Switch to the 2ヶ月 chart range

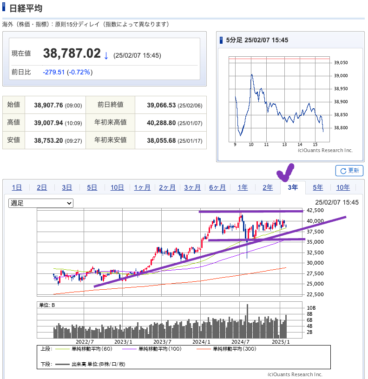tap(167, 187)
